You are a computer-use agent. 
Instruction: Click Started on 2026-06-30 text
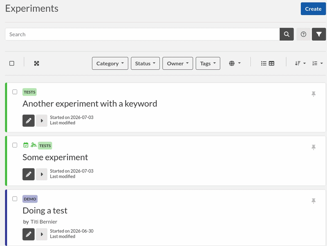[72, 231]
